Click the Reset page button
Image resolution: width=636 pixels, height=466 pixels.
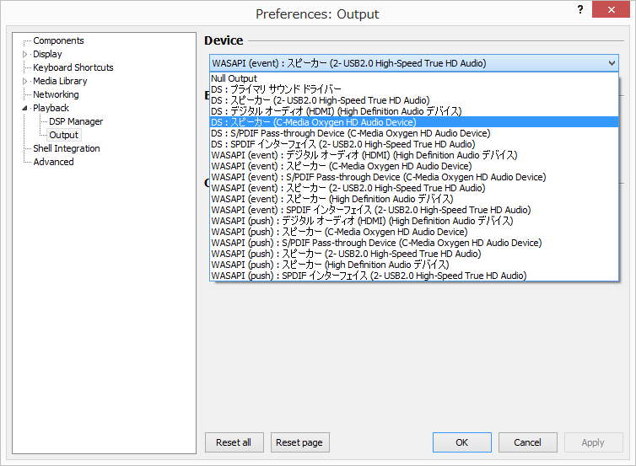(x=299, y=442)
